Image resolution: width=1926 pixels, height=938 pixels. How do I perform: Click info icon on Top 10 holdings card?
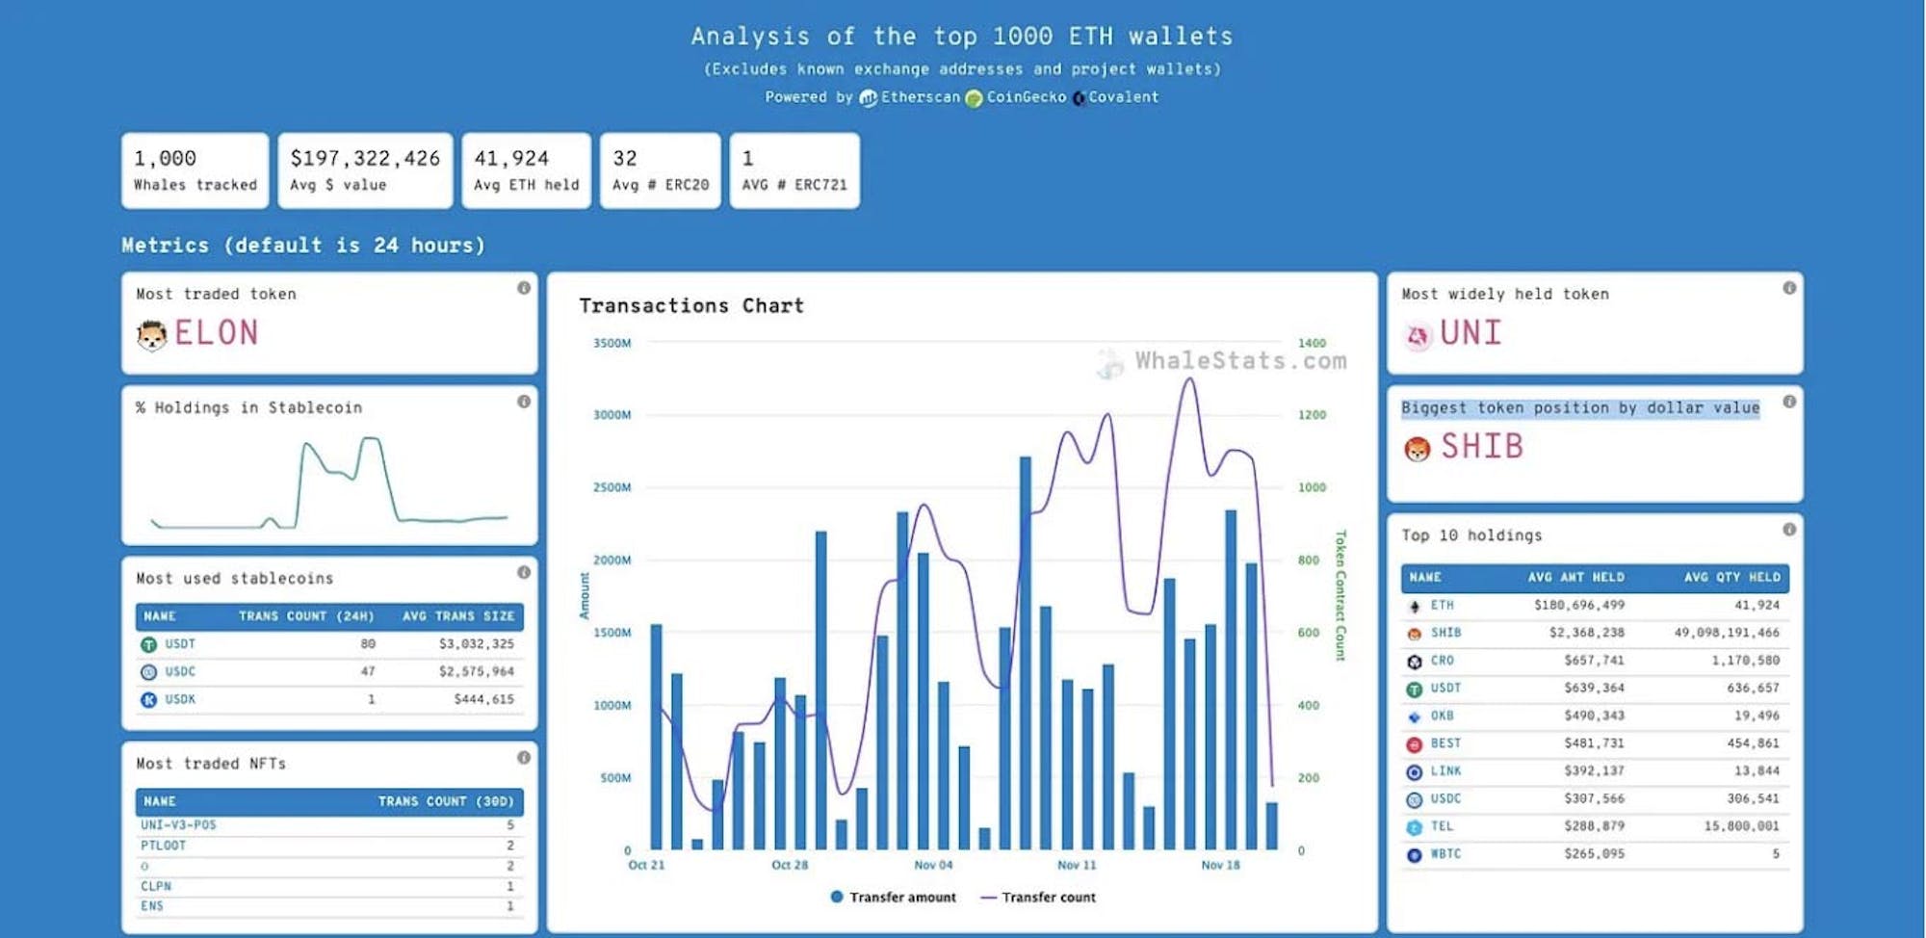[x=1789, y=530]
